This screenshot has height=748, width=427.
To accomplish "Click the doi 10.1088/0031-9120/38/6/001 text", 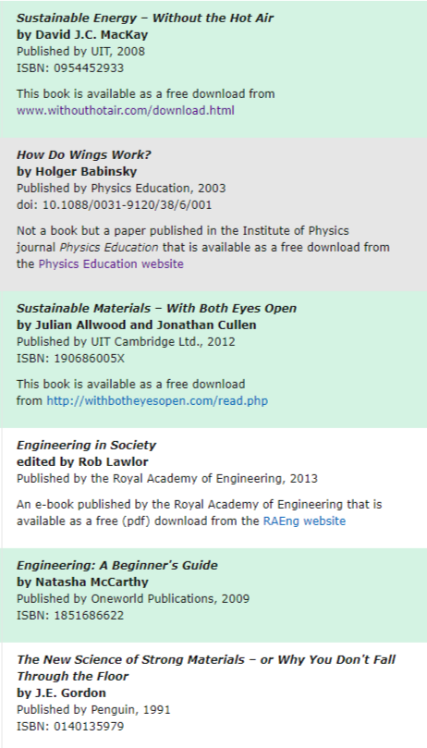I will click(x=115, y=205).
